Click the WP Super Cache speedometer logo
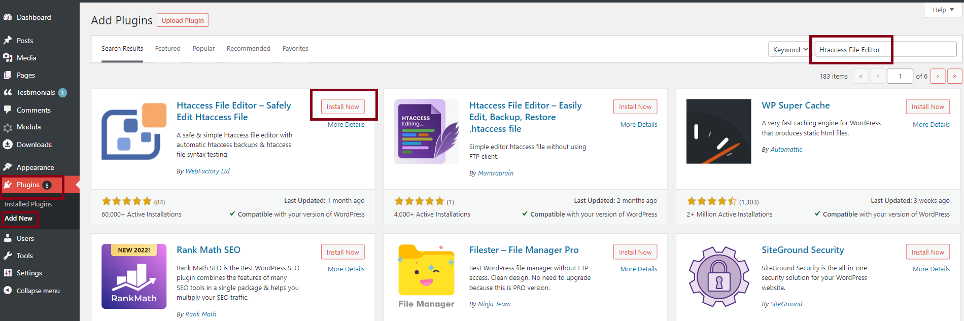 (x=719, y=131)
